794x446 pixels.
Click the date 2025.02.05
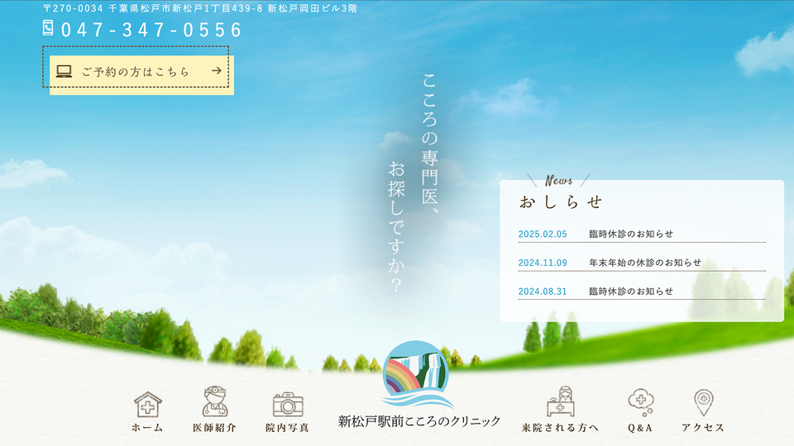coord(543,234)
